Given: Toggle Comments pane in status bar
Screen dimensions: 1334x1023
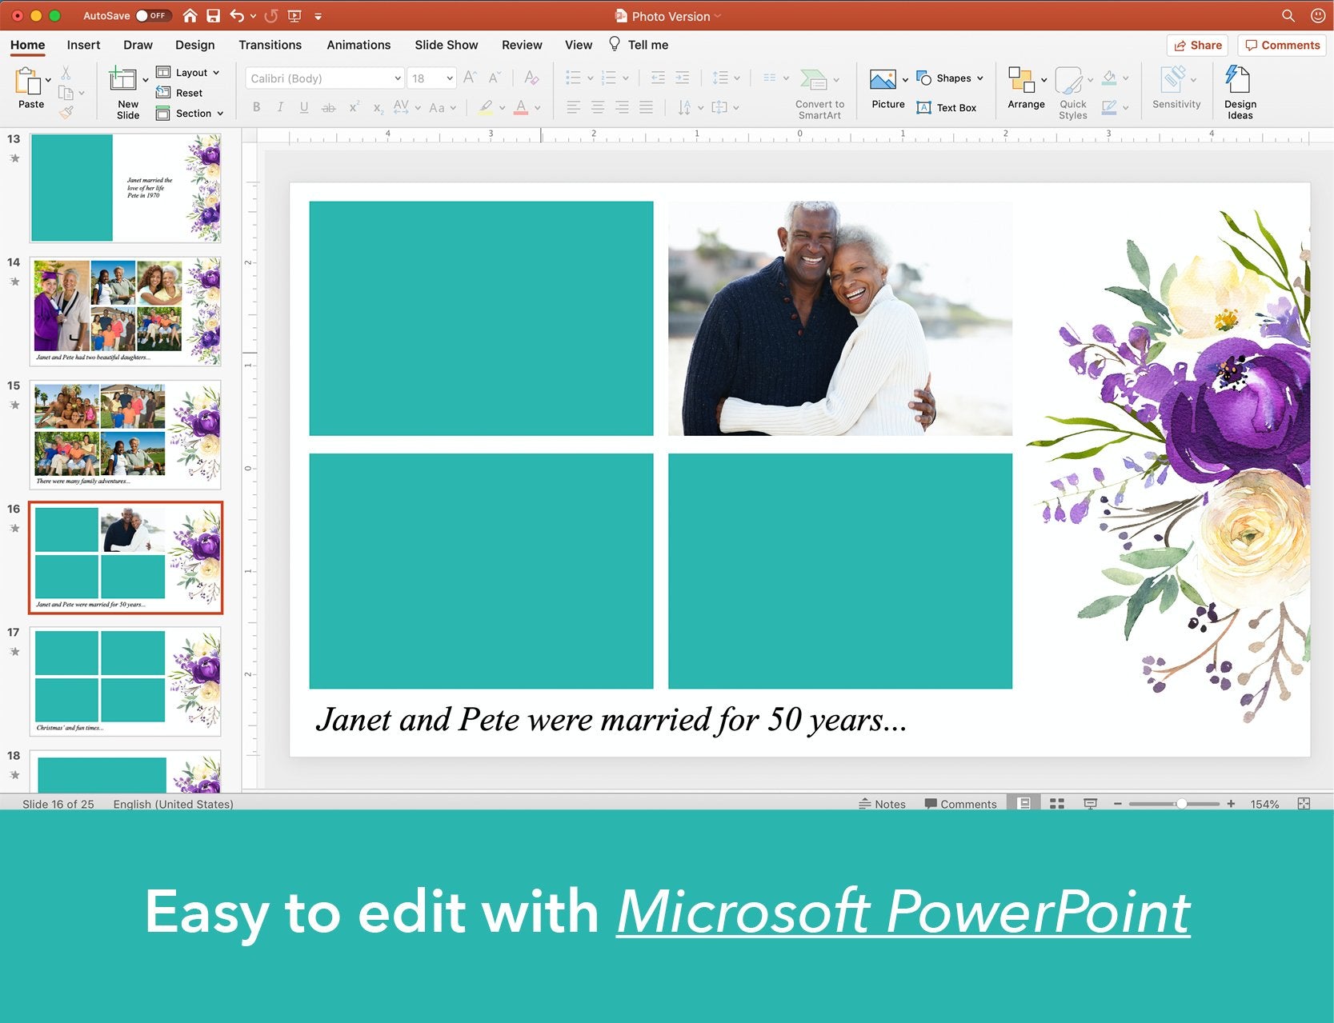Looking at the screenshot, I should (960, 804).
